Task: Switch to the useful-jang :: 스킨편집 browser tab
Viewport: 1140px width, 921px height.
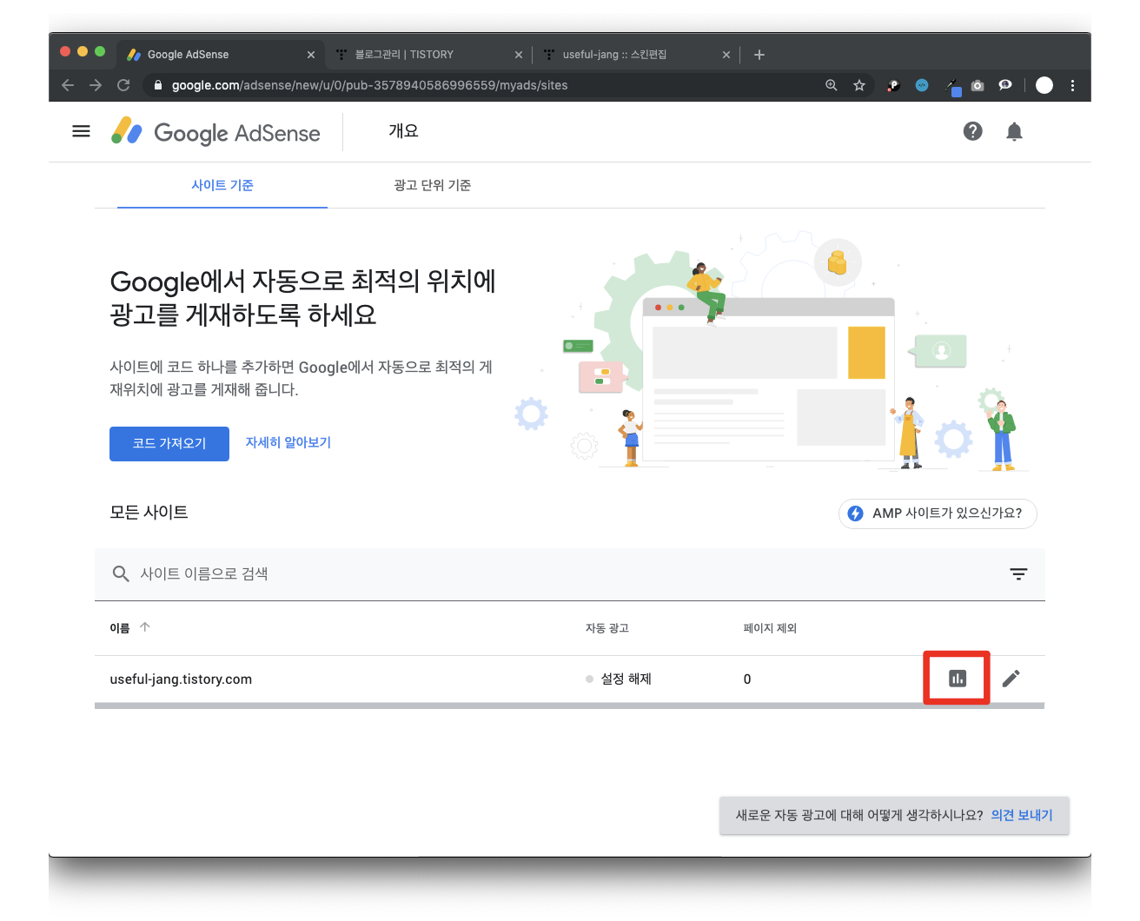Action: [636, 55]
